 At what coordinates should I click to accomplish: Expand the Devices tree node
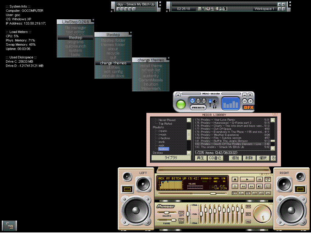[158, 153]
